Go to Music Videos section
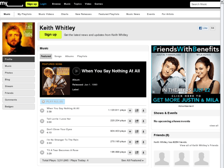The image size is (224, 168). pyautogui.click(x=46, y=14)
